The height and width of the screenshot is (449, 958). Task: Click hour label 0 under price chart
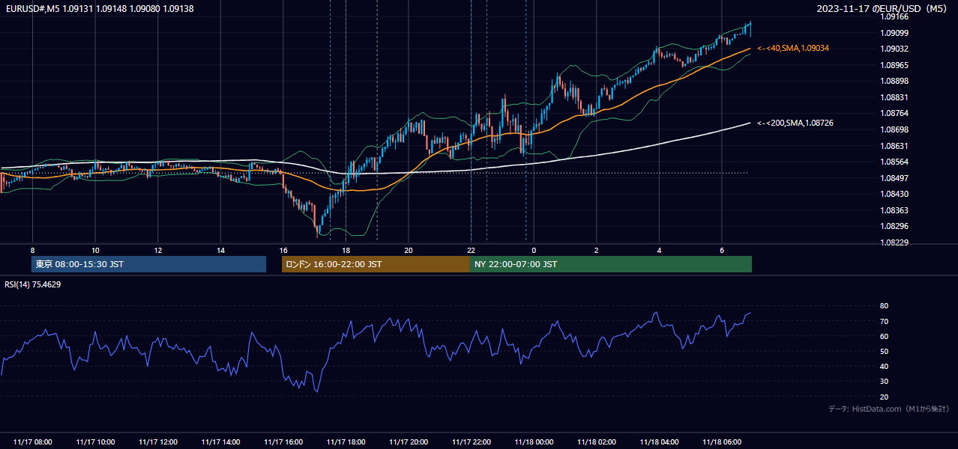pos(534,251)
